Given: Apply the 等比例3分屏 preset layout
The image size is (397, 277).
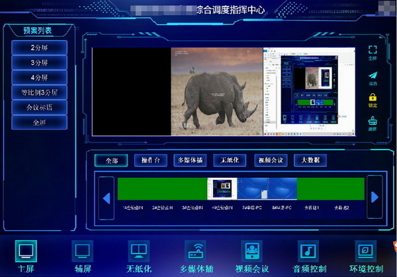Looking at the screenshot, I should pos(39,92).
